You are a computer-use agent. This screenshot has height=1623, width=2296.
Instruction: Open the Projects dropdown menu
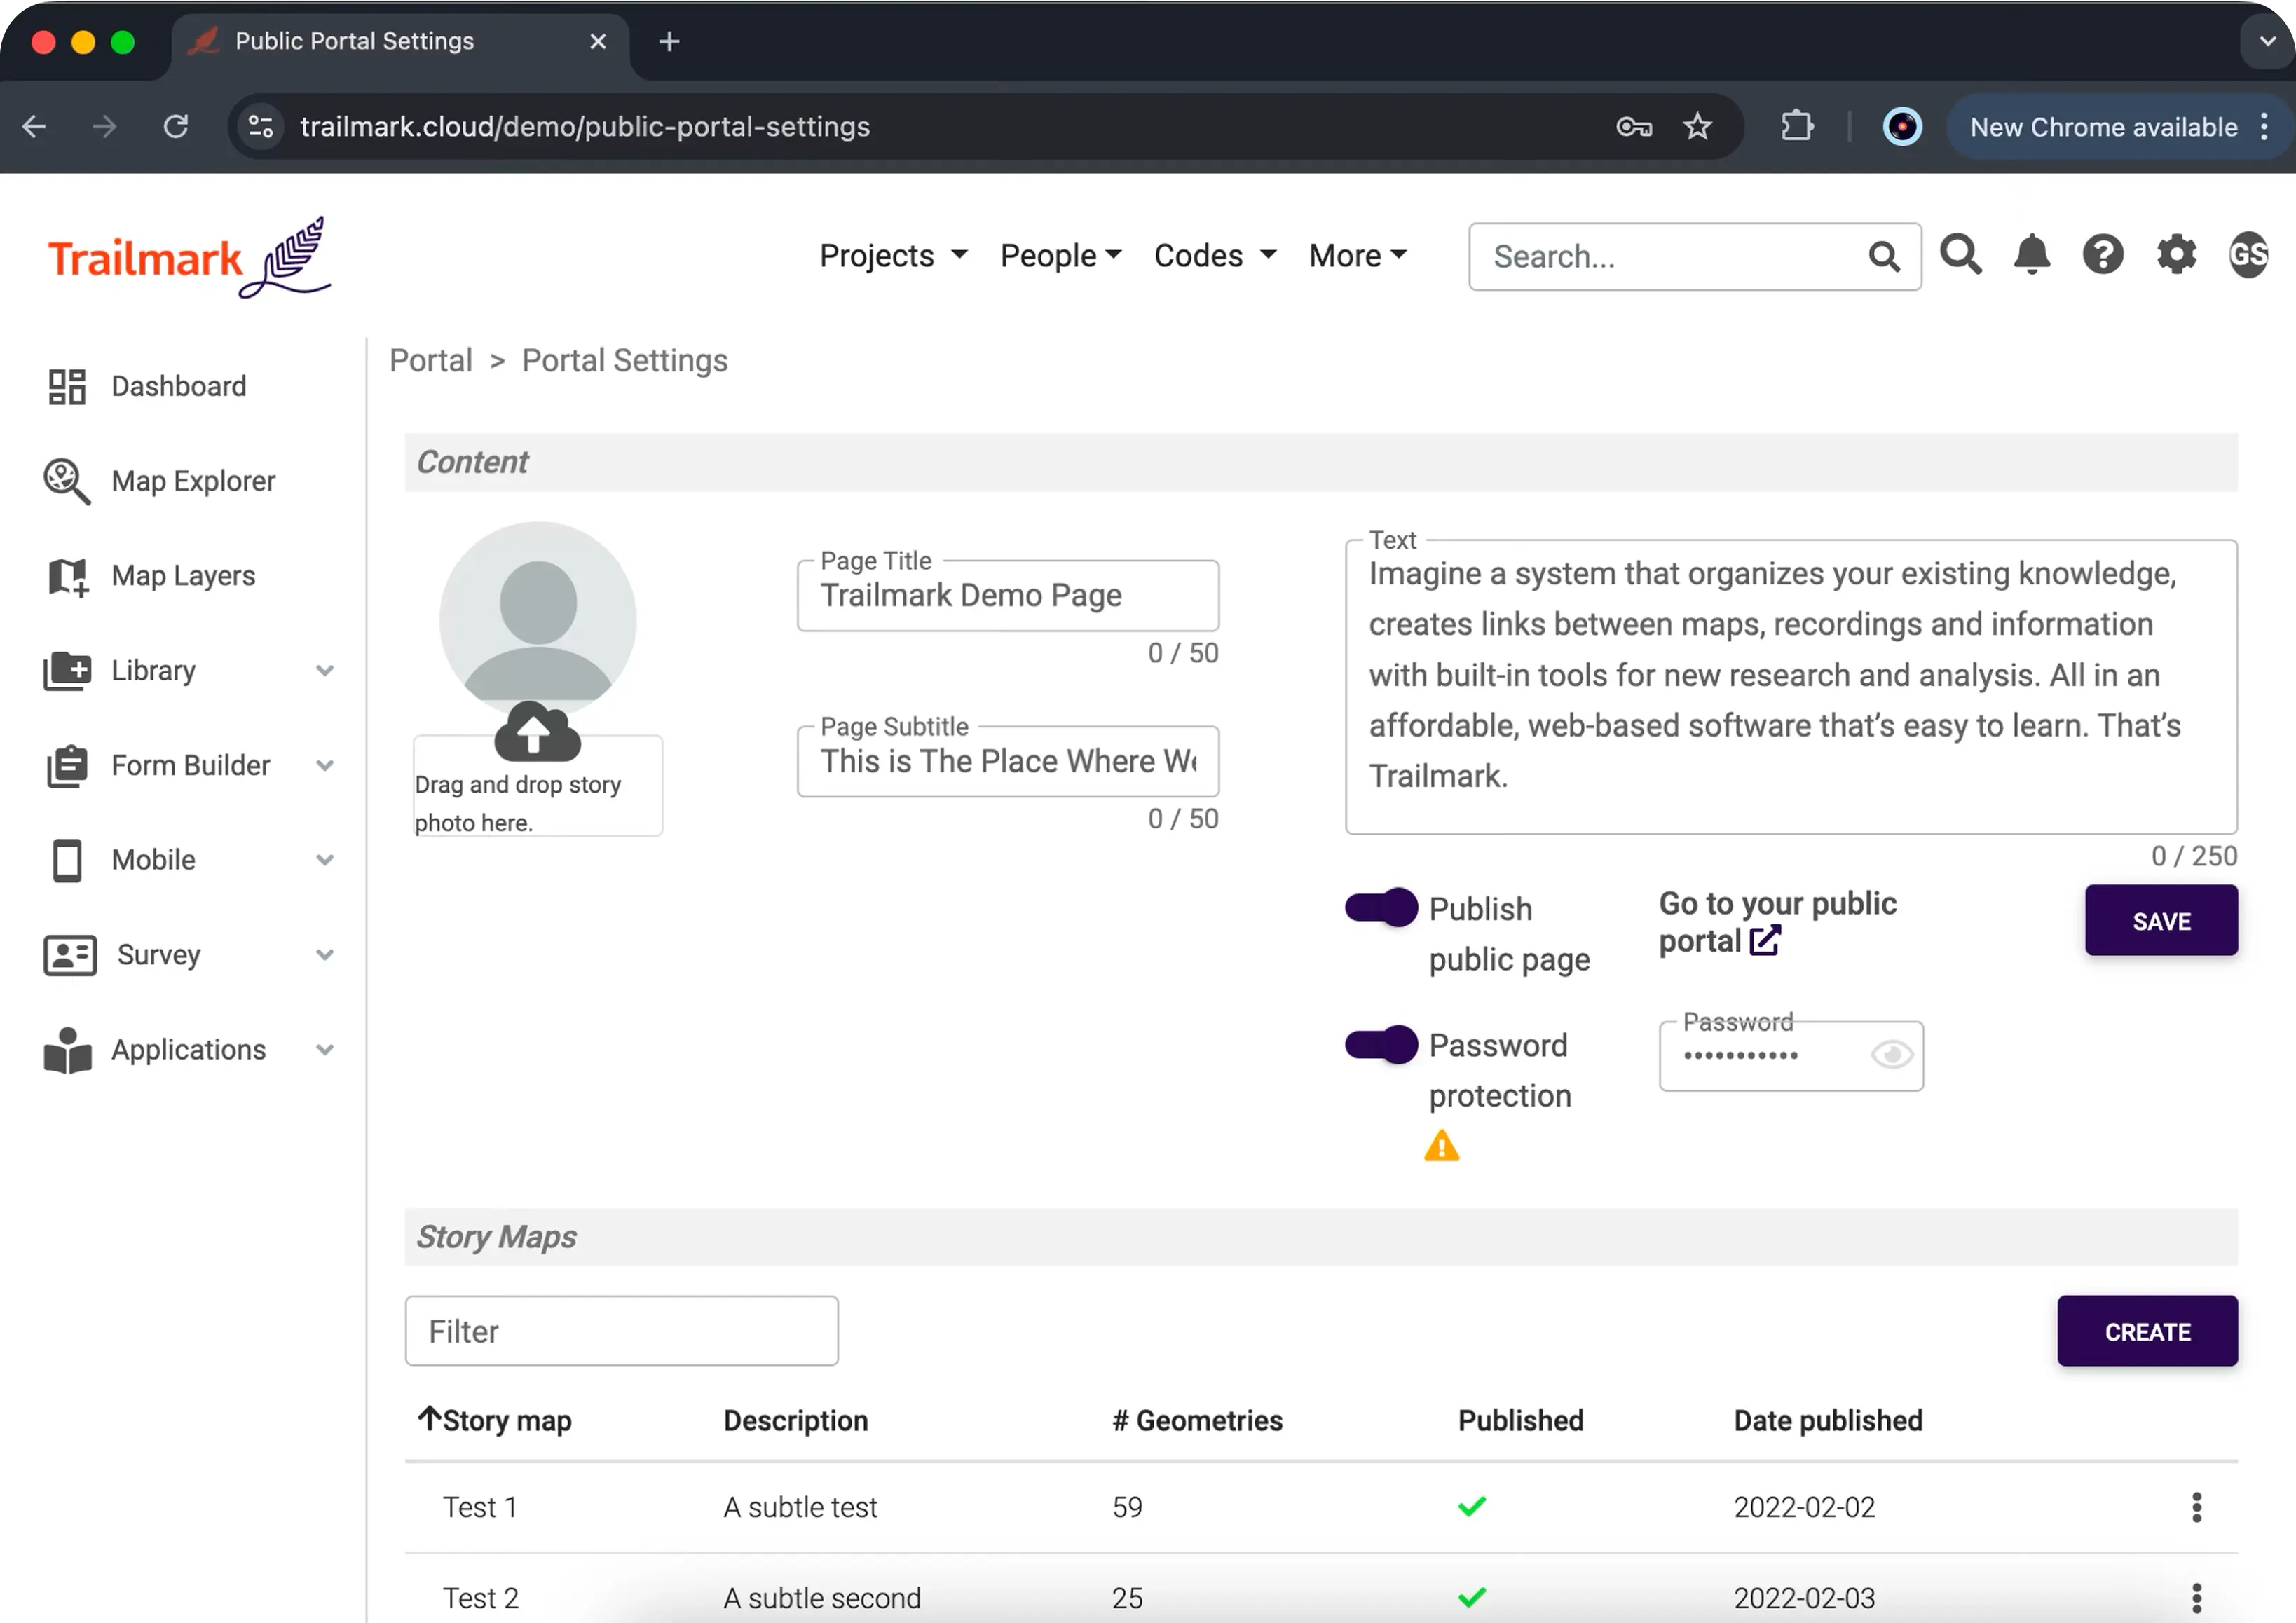(894, 256)
